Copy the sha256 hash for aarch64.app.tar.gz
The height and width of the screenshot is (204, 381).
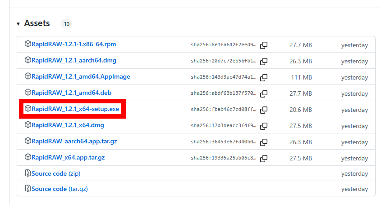tap(264, 142)
